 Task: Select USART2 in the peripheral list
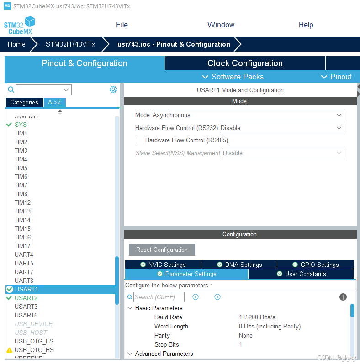(x=26, y=298)
